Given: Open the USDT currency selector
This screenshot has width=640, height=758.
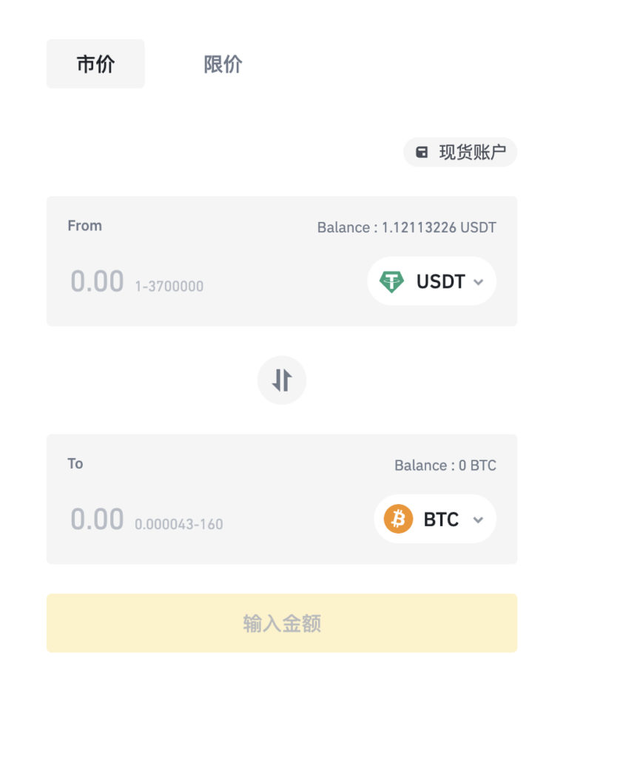Looking at the screenshot, I should tap(432, 281).
